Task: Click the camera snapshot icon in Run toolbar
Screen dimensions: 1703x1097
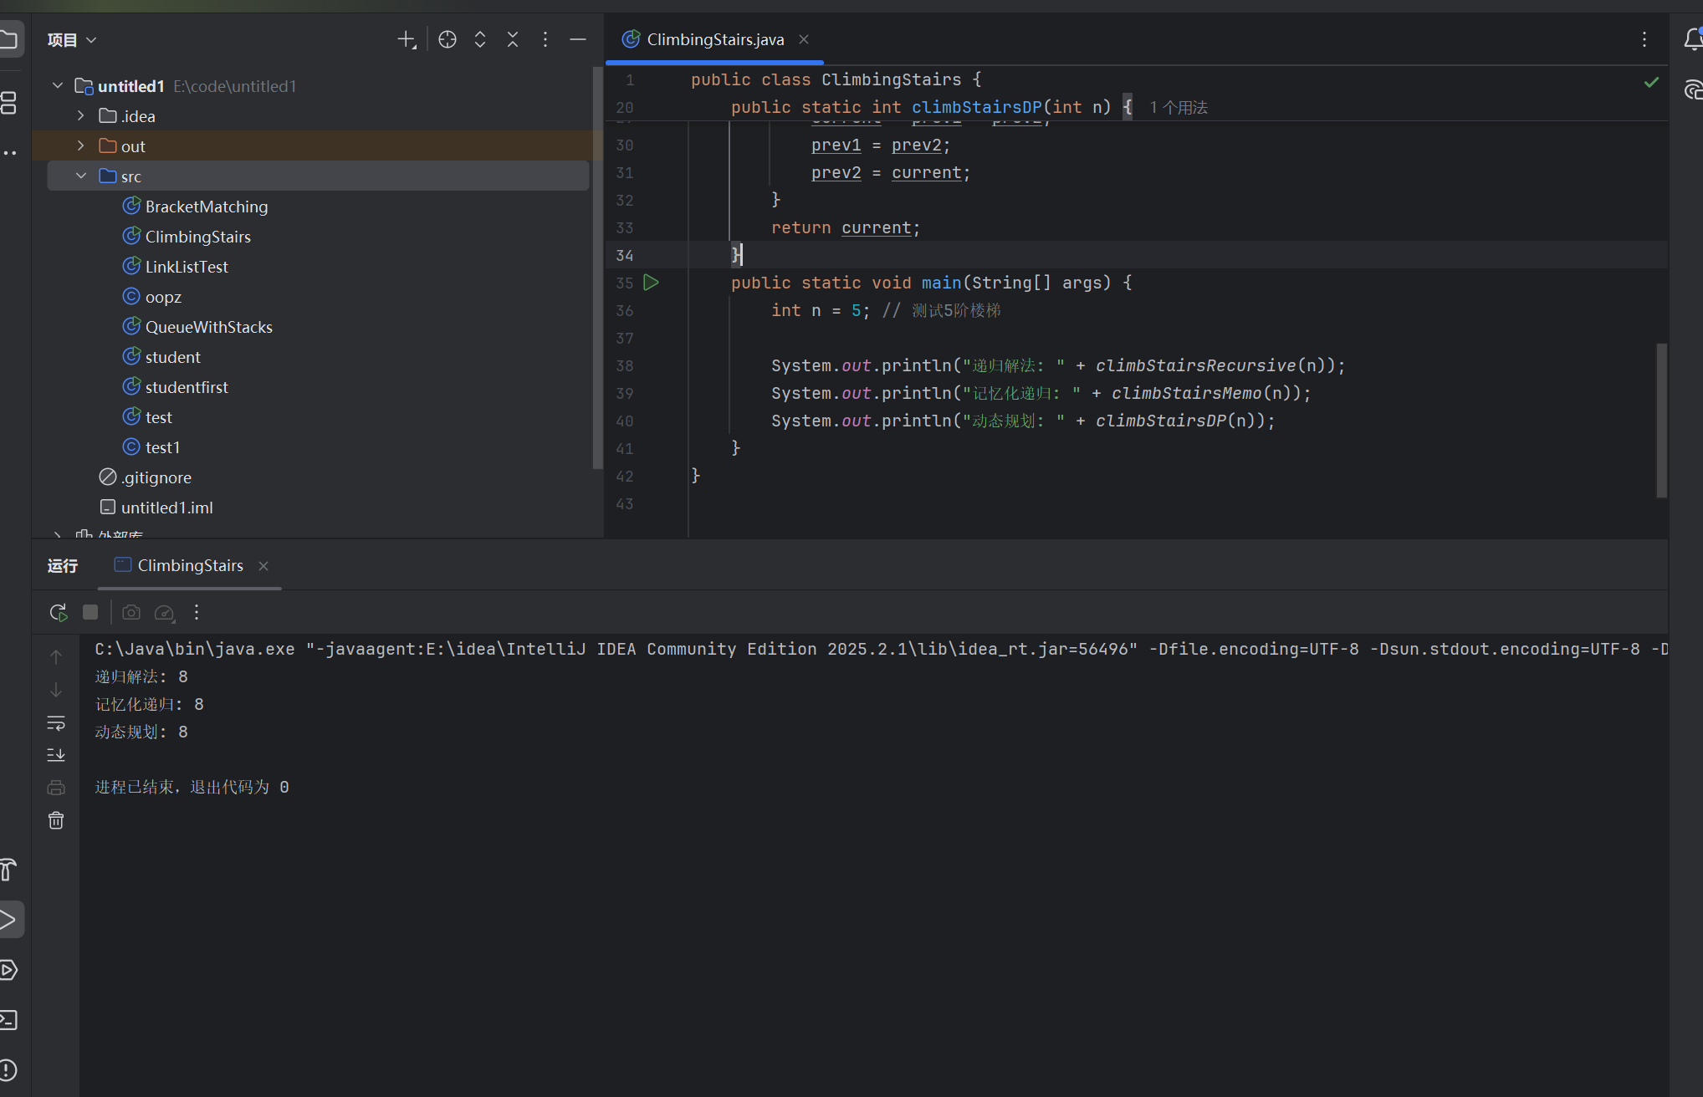Action: [131, 613]
